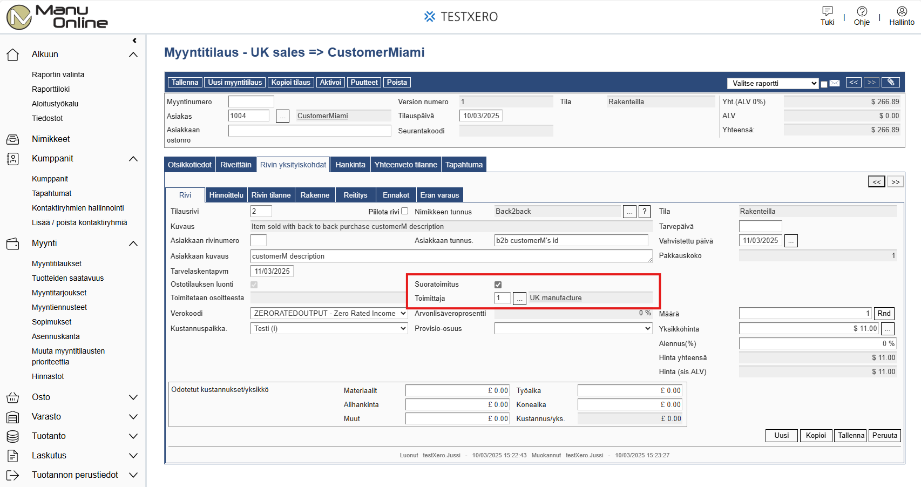Go to next row with >> button
921x487 pixels.
tap(896, 182)
